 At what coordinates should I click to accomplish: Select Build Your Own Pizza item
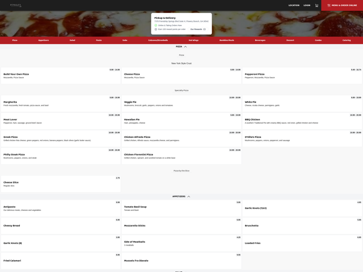click(61, 76)
